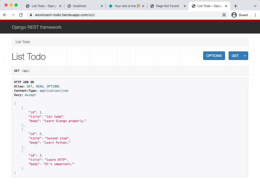Open the QR code grid icon in address bar
The width and height of the screenshot is (260, 187).
(224, 15)
